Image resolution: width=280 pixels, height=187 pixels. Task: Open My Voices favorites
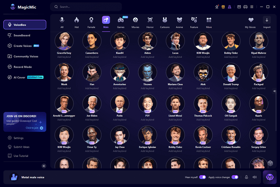click(x=250, y=22)
